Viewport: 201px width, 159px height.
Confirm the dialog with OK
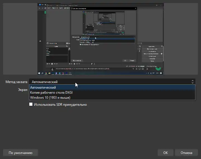point(166,153)
